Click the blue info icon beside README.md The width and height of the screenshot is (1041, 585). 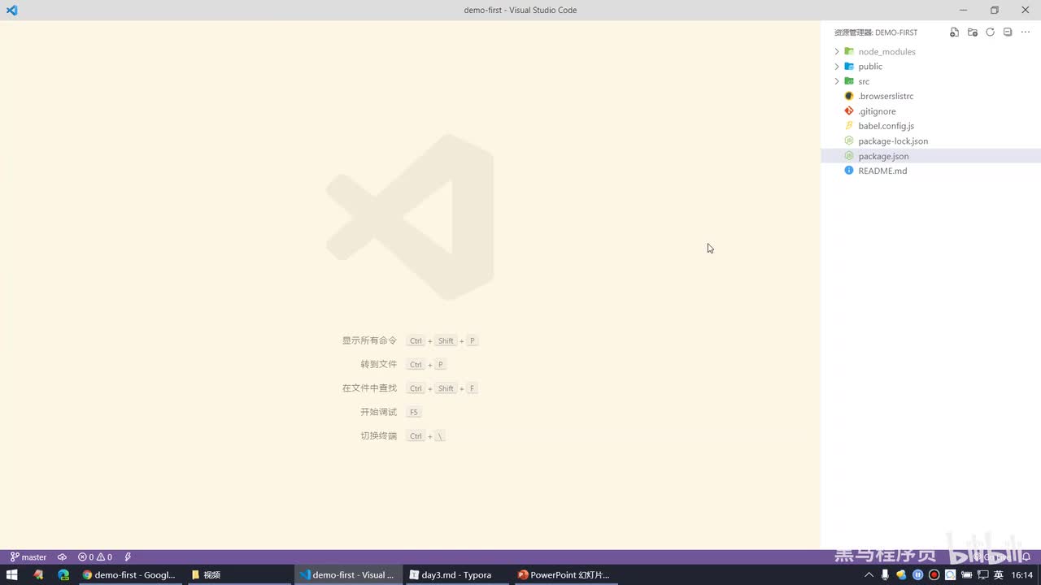(x=849, y=171)
